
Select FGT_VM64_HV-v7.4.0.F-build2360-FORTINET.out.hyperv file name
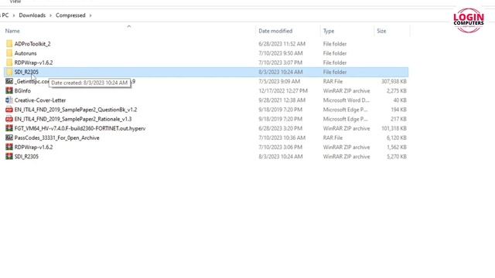click(x=80, y=128)
